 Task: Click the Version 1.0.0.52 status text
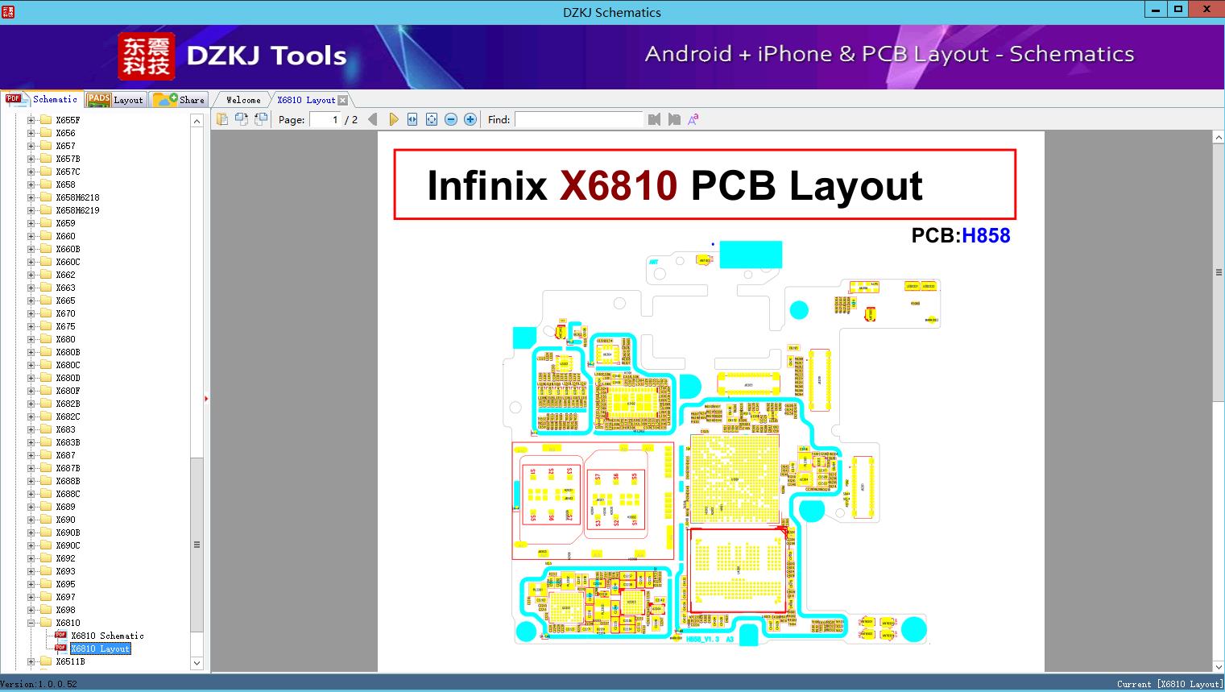[39, 684]
